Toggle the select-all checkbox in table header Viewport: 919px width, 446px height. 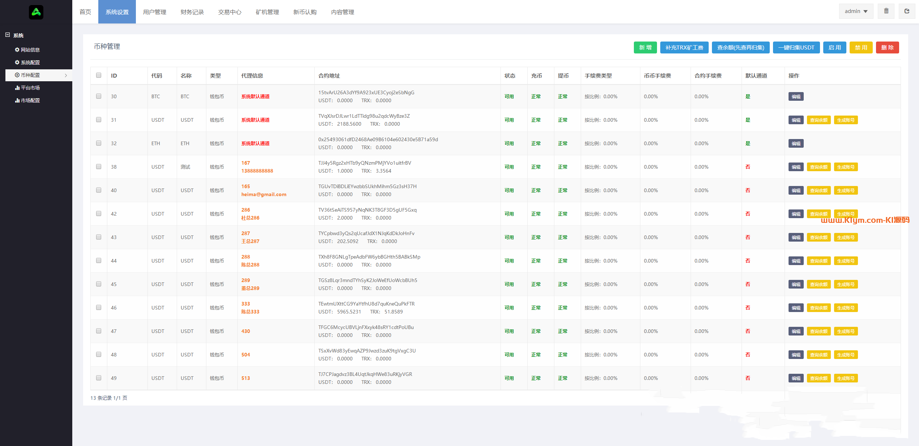(99, 75)
